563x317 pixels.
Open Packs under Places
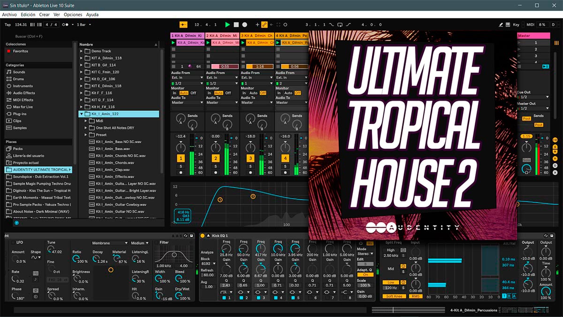[14, 148]
